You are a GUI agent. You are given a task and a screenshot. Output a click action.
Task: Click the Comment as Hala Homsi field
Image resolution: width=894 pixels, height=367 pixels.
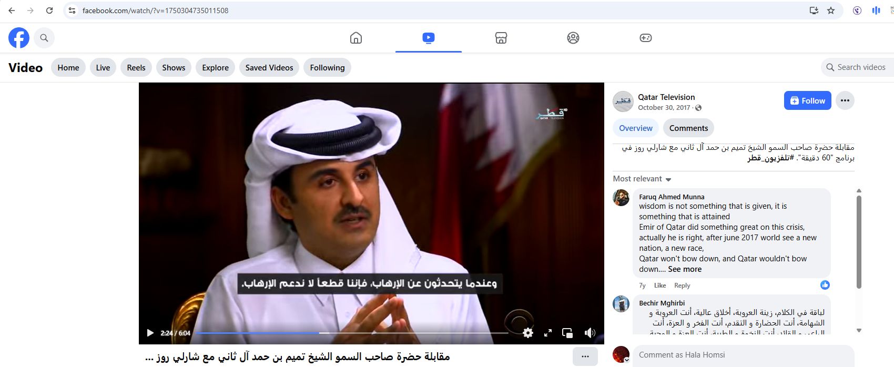point(743,355)
